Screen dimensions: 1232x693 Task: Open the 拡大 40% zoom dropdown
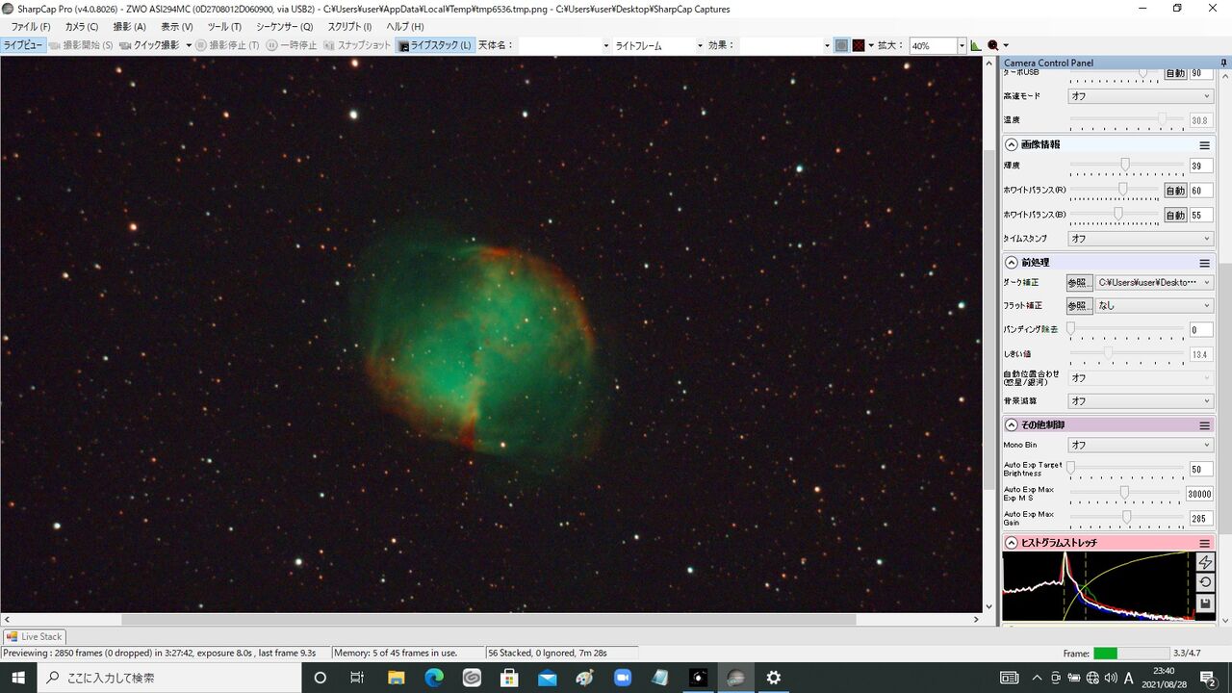tap(961, 45)
